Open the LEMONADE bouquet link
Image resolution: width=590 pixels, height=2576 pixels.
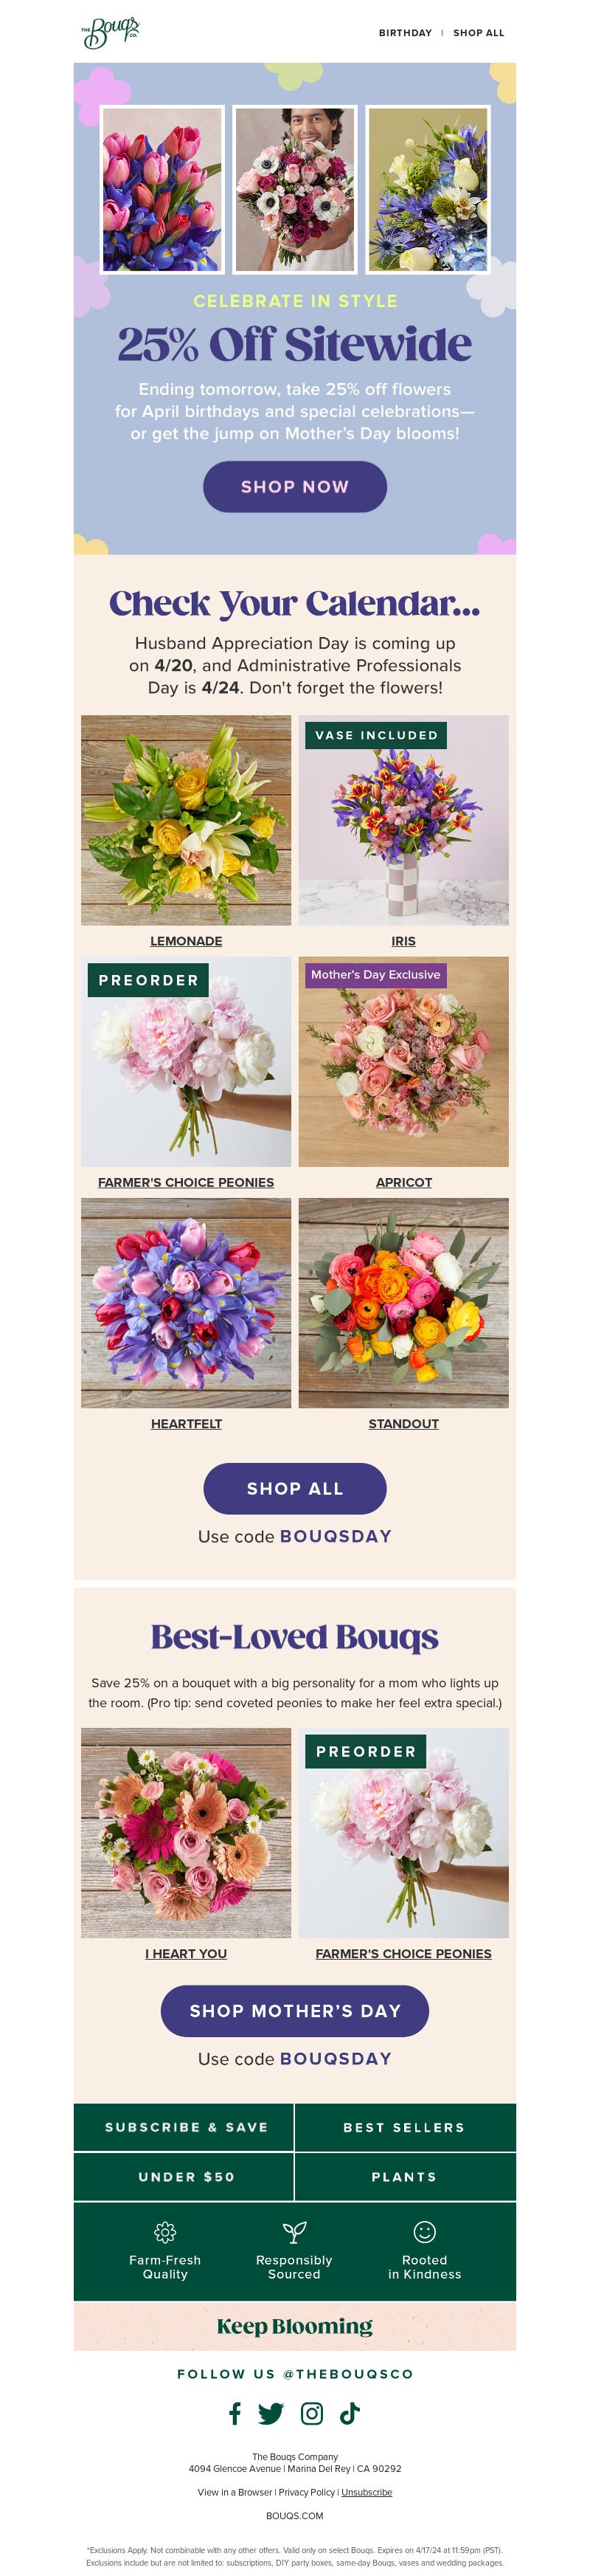tap(186, 940)
